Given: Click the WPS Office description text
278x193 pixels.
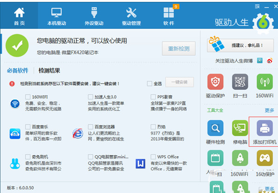Looking at the screenshot, I should (x=168, y=166).
